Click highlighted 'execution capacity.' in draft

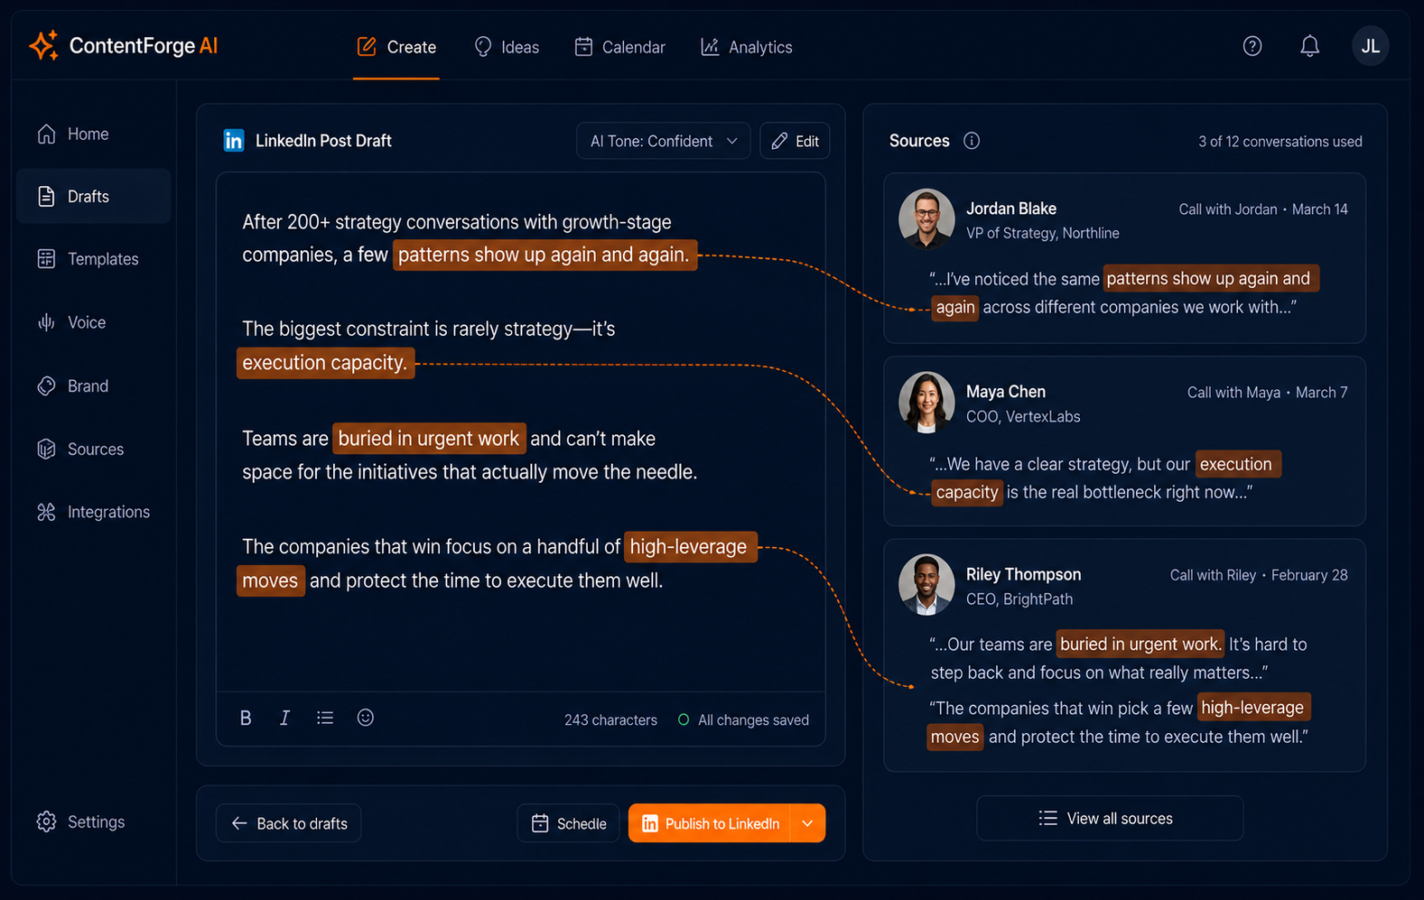pos(325,362)
